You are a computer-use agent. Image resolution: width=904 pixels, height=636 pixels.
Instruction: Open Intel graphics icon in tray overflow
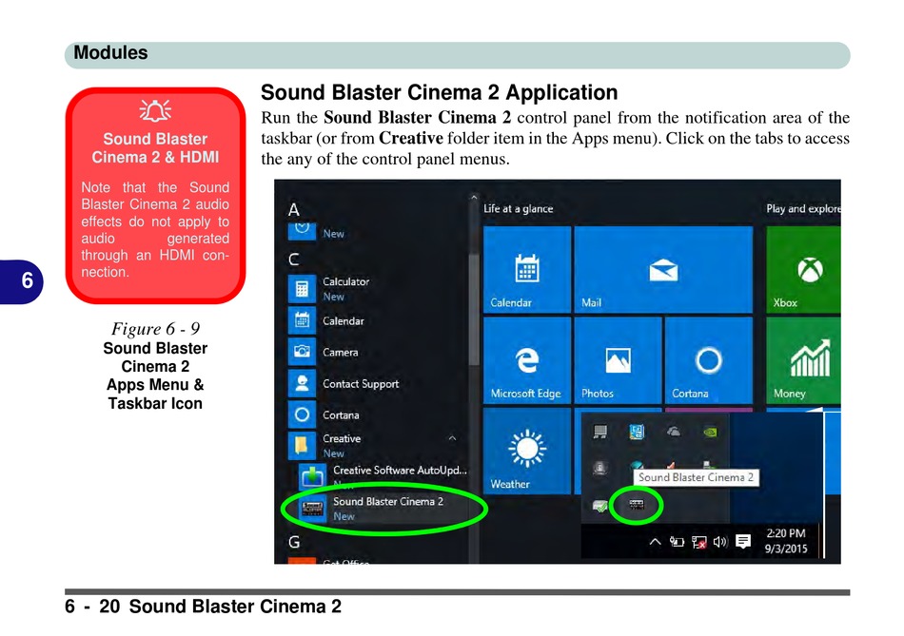637,432
